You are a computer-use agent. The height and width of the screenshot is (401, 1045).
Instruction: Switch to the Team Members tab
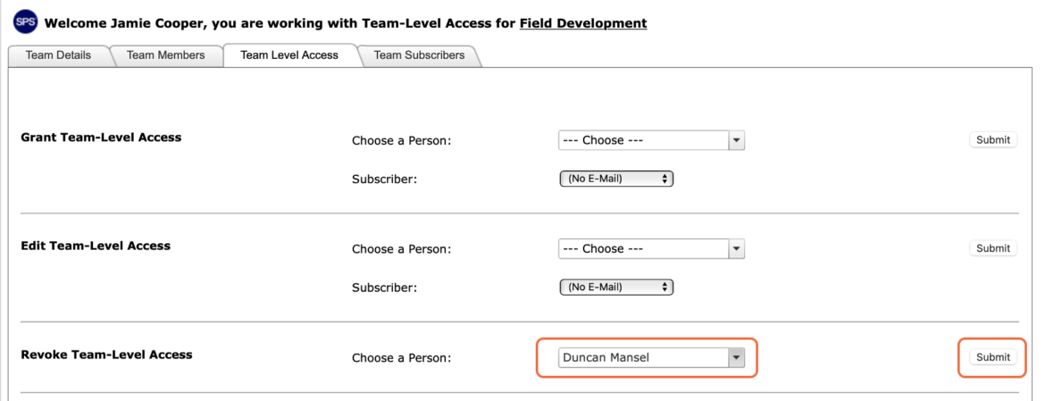(x=166, y=55)
